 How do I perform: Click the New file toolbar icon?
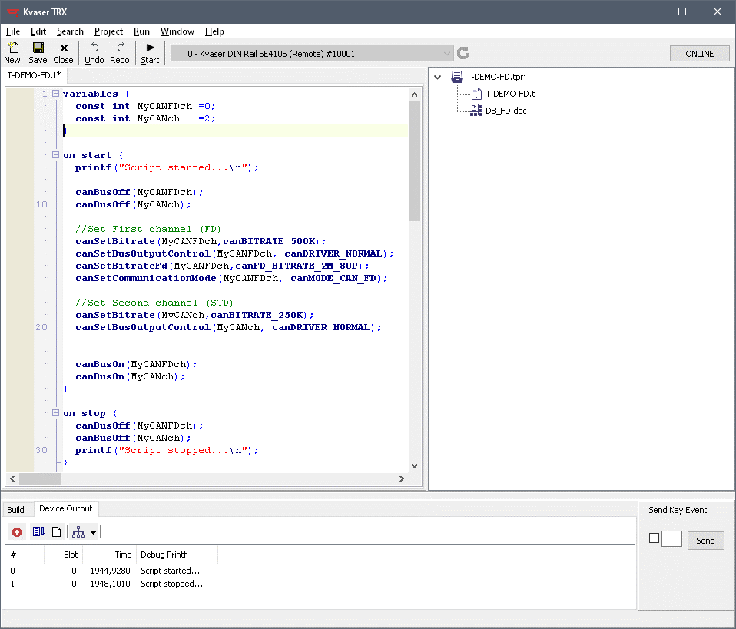[x=12, y=48]
